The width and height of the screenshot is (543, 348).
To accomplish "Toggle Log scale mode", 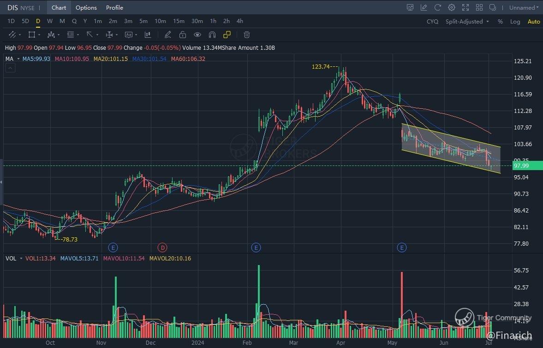I will point(515,22).
